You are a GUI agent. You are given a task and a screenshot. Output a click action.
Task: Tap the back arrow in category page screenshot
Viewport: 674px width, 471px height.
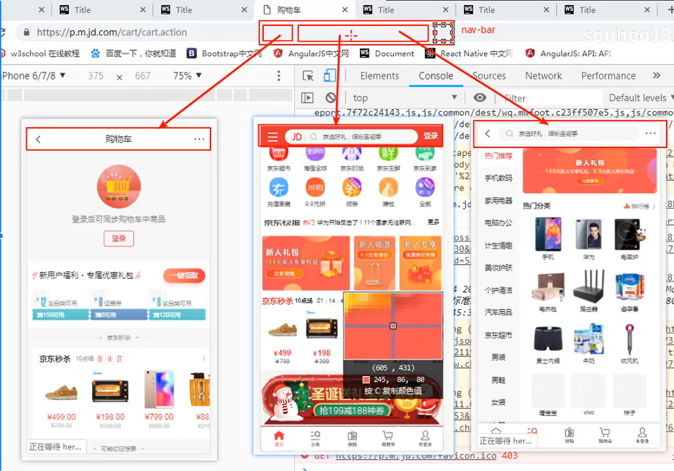[x=488, y=133]
